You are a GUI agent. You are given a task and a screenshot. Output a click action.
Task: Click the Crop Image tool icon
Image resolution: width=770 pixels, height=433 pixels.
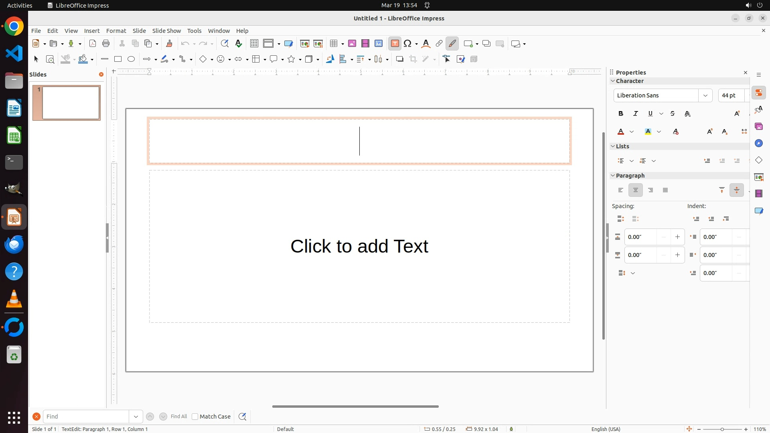pos(413,59)
